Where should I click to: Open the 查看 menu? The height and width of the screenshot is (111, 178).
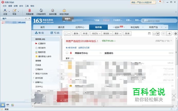(10, 6)
